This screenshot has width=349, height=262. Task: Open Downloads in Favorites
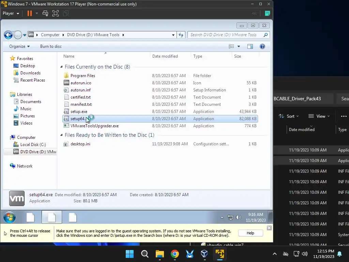point(30,73)
